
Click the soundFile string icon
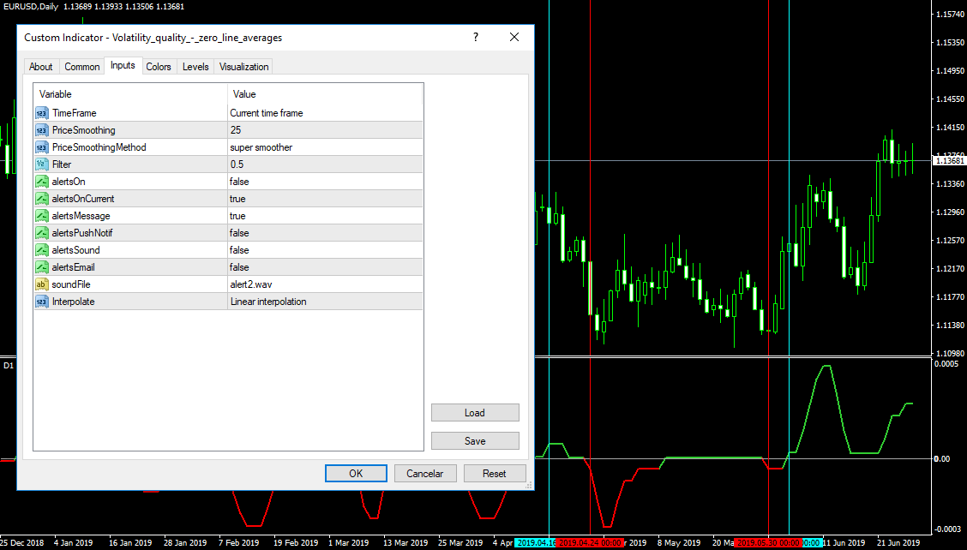41,284
